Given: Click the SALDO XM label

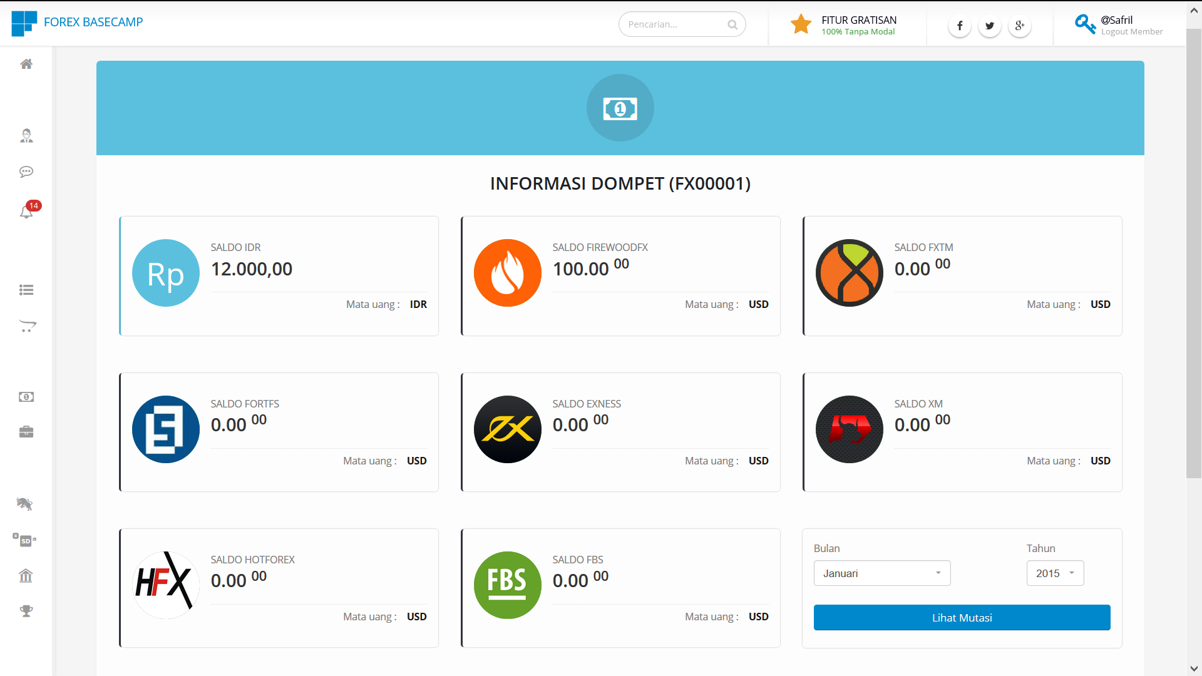Looking at the screenshot, I should [918, 404].
